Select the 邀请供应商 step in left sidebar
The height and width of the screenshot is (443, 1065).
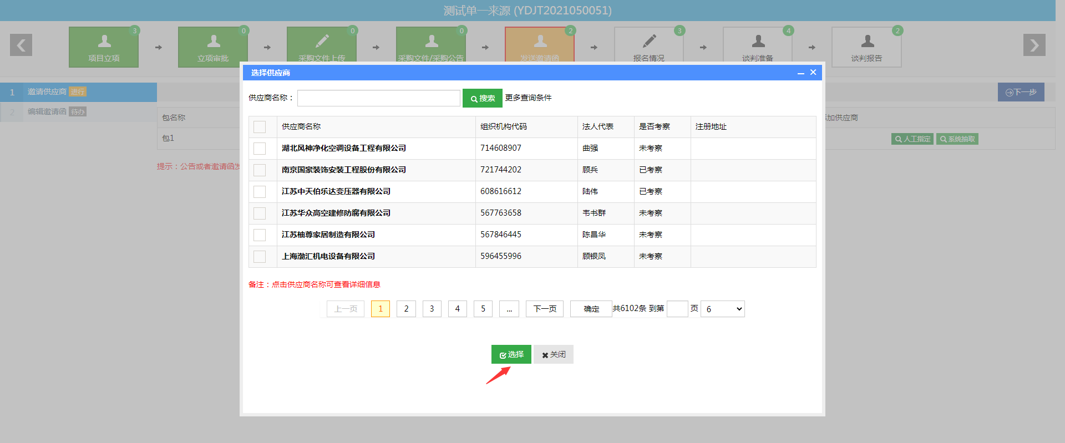78,92
